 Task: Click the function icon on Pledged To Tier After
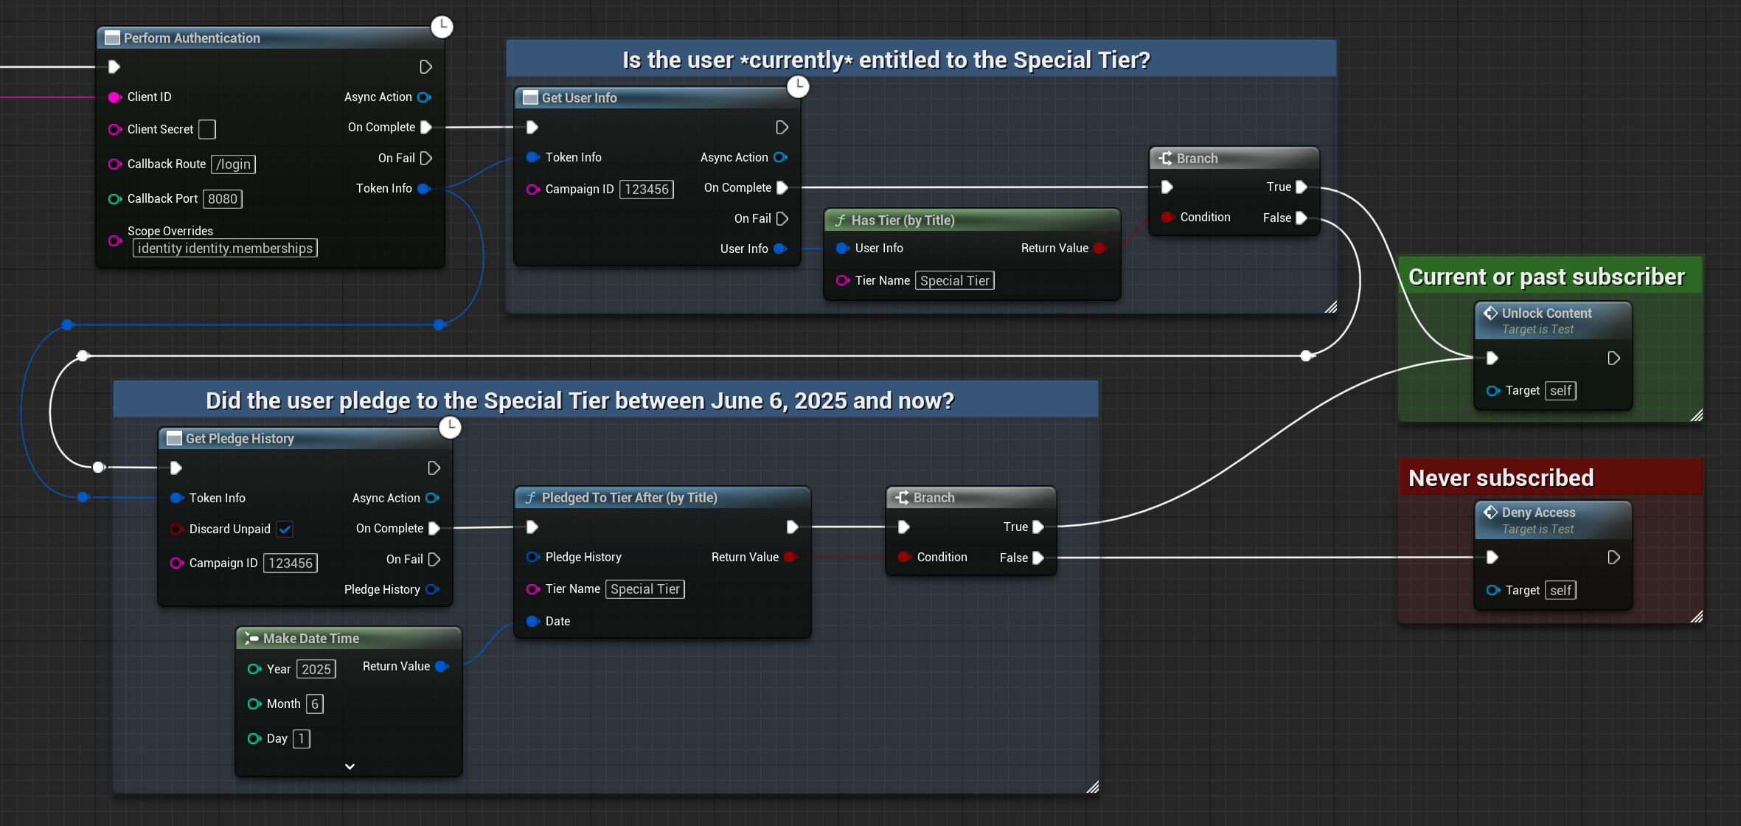(530, 498)
